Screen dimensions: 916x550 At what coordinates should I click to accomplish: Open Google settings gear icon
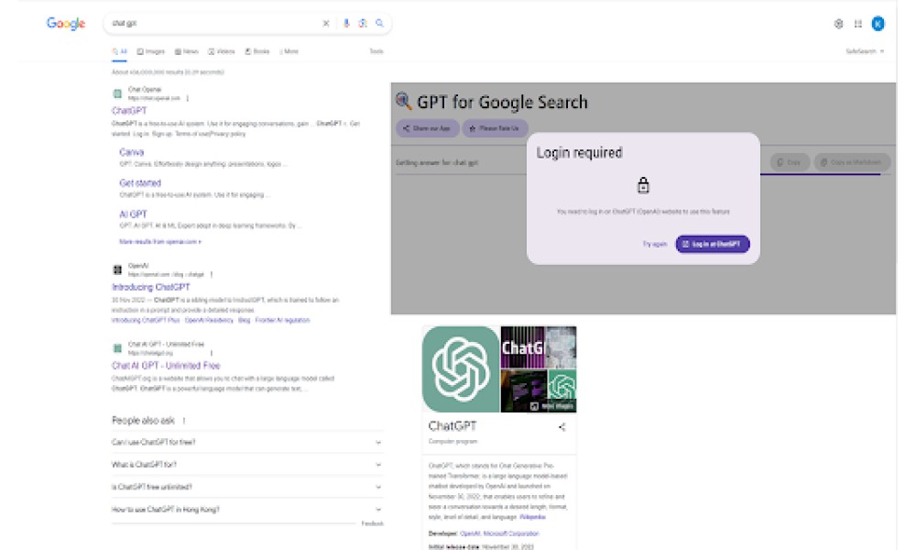[838, 24]
